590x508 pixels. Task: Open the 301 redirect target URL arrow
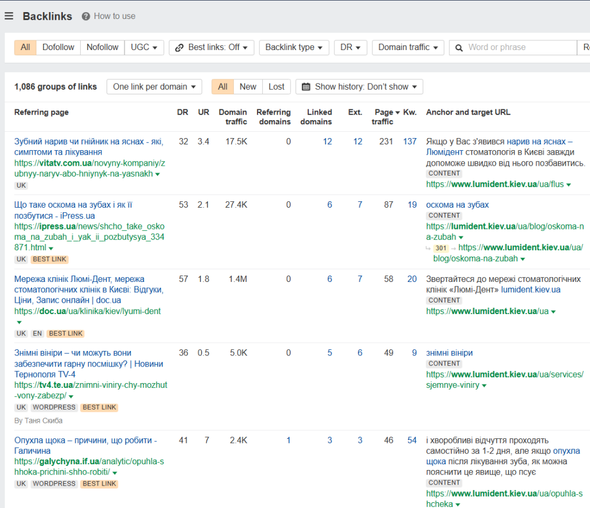[523, 259]
